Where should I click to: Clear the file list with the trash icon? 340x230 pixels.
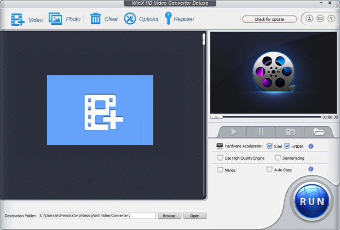pyautogui.click(x=95, y=18)
